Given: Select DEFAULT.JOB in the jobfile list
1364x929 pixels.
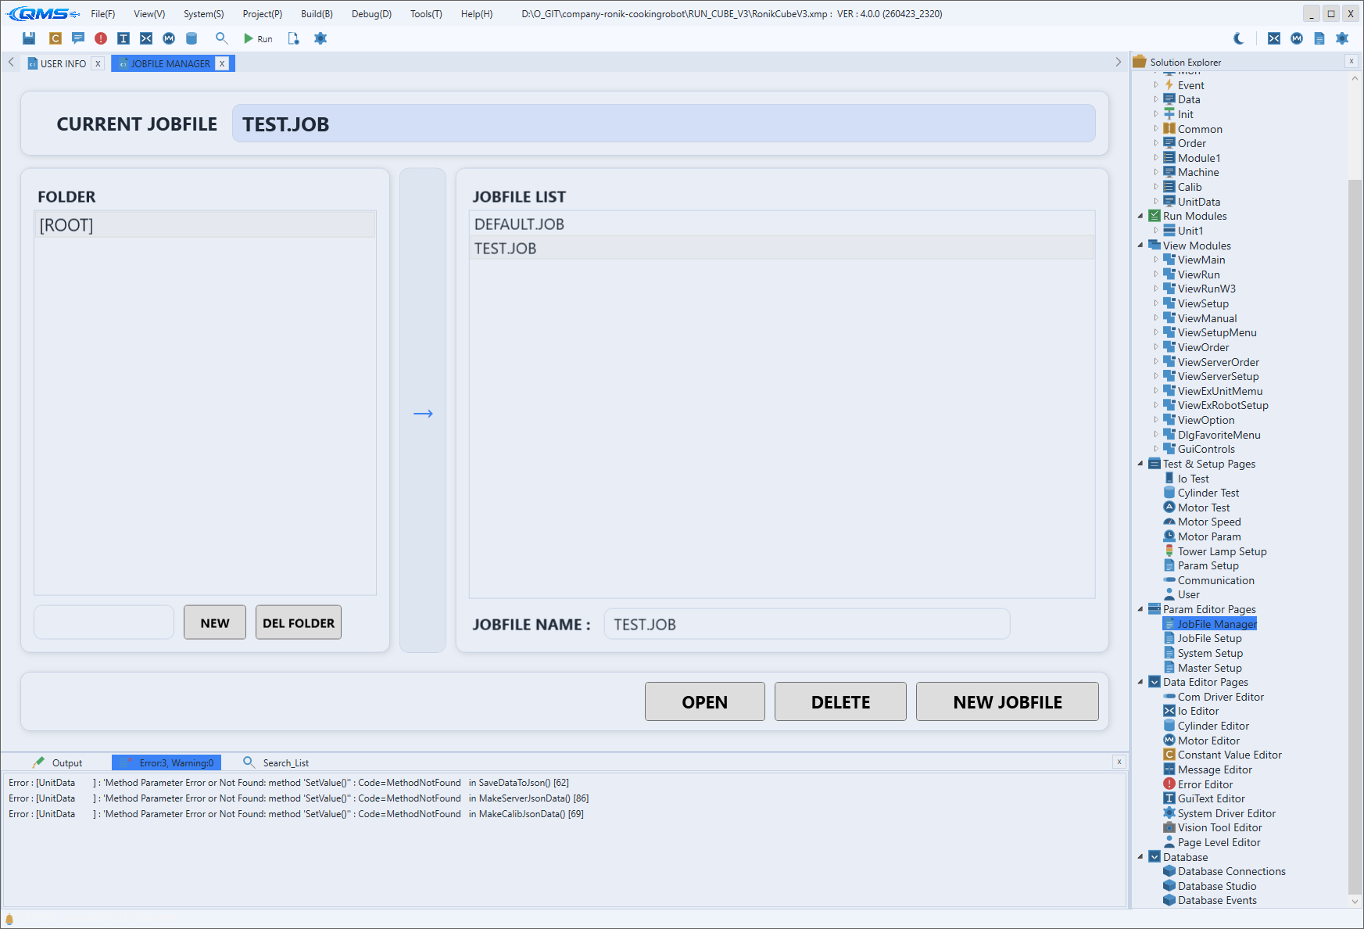Looking at the screenshot, I should (782, 224).
